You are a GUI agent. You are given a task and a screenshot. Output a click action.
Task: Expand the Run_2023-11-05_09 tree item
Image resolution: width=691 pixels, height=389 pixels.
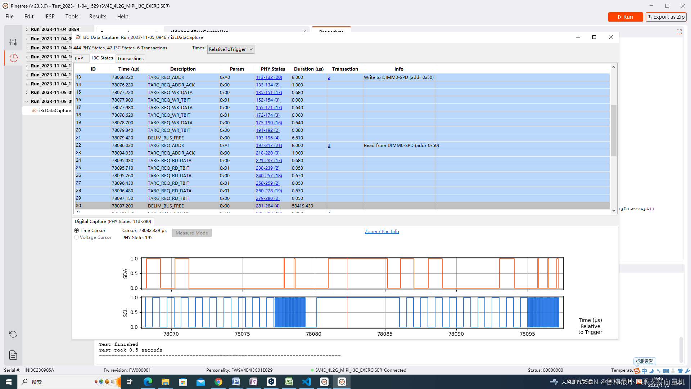[x=27, y=92]
